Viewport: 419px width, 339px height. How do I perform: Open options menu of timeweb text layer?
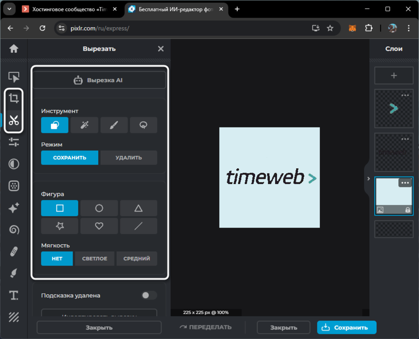coord(405,139)
